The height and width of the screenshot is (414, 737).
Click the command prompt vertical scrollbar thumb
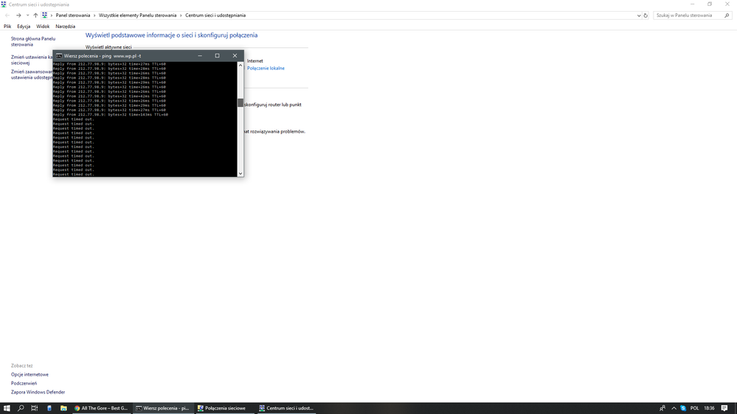click(240, 103)
